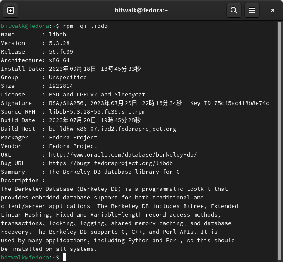The height and width of the screenshot is (262, 283).
Task: Click the Packager value Fedora Project
Action: pyautogui.click(x=73, y=138)
